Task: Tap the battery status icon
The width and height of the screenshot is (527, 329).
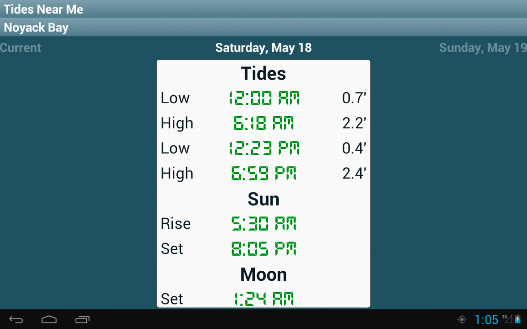Action: pyautogui.click(x=518, y=319)
